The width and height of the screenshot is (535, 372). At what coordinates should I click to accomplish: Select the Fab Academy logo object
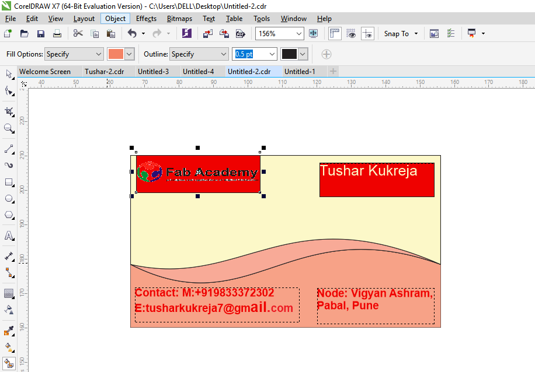pyautogui.click(x=198, y=174)
